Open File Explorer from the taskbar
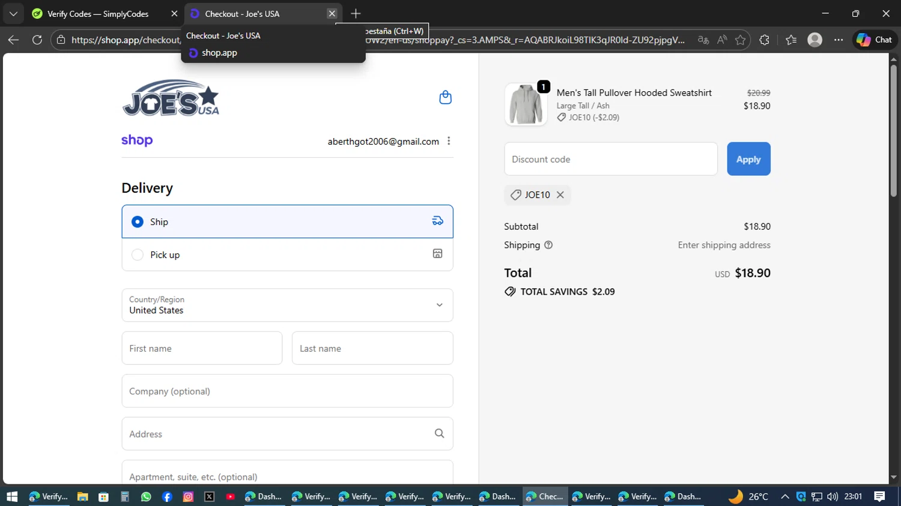The image size is (901, 506). point(82,496)
